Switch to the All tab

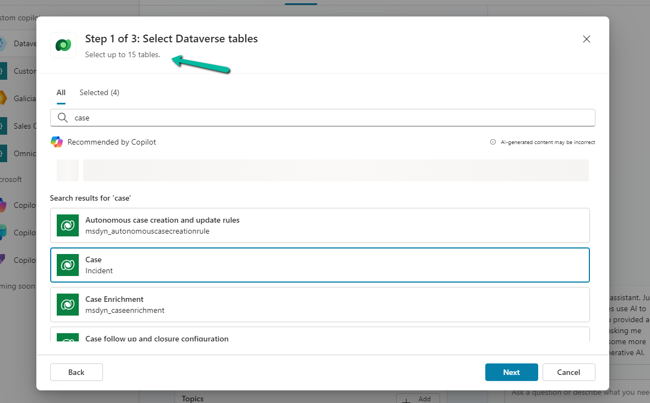coord(61,92)
